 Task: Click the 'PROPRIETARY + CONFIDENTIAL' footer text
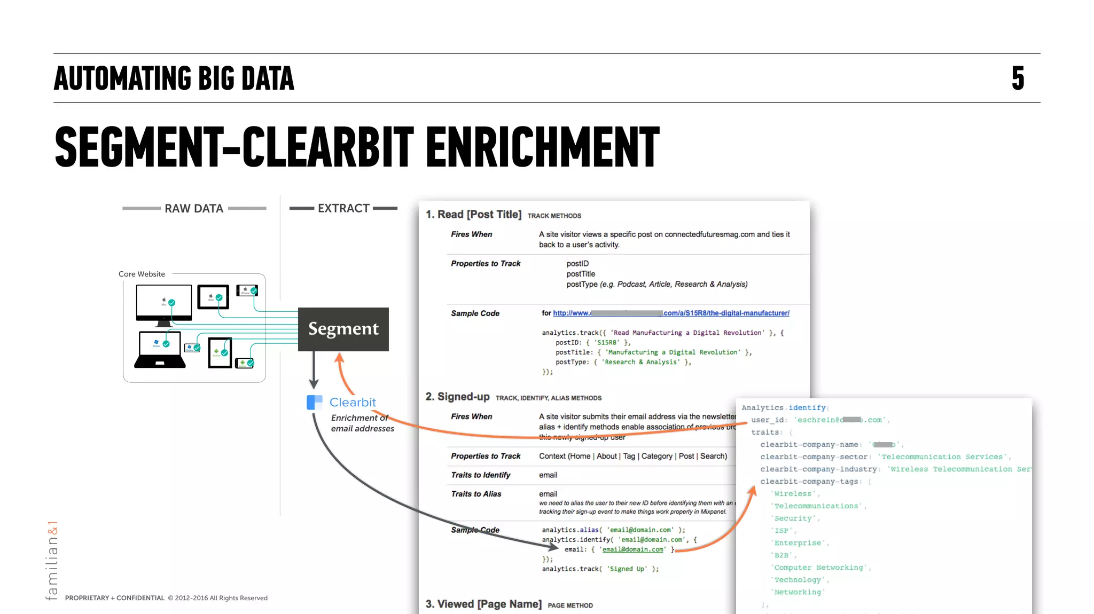click(115, 598)
